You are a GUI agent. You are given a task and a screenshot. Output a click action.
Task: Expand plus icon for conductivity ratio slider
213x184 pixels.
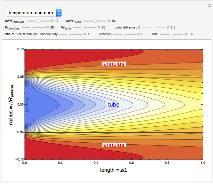tap(85, 34)
